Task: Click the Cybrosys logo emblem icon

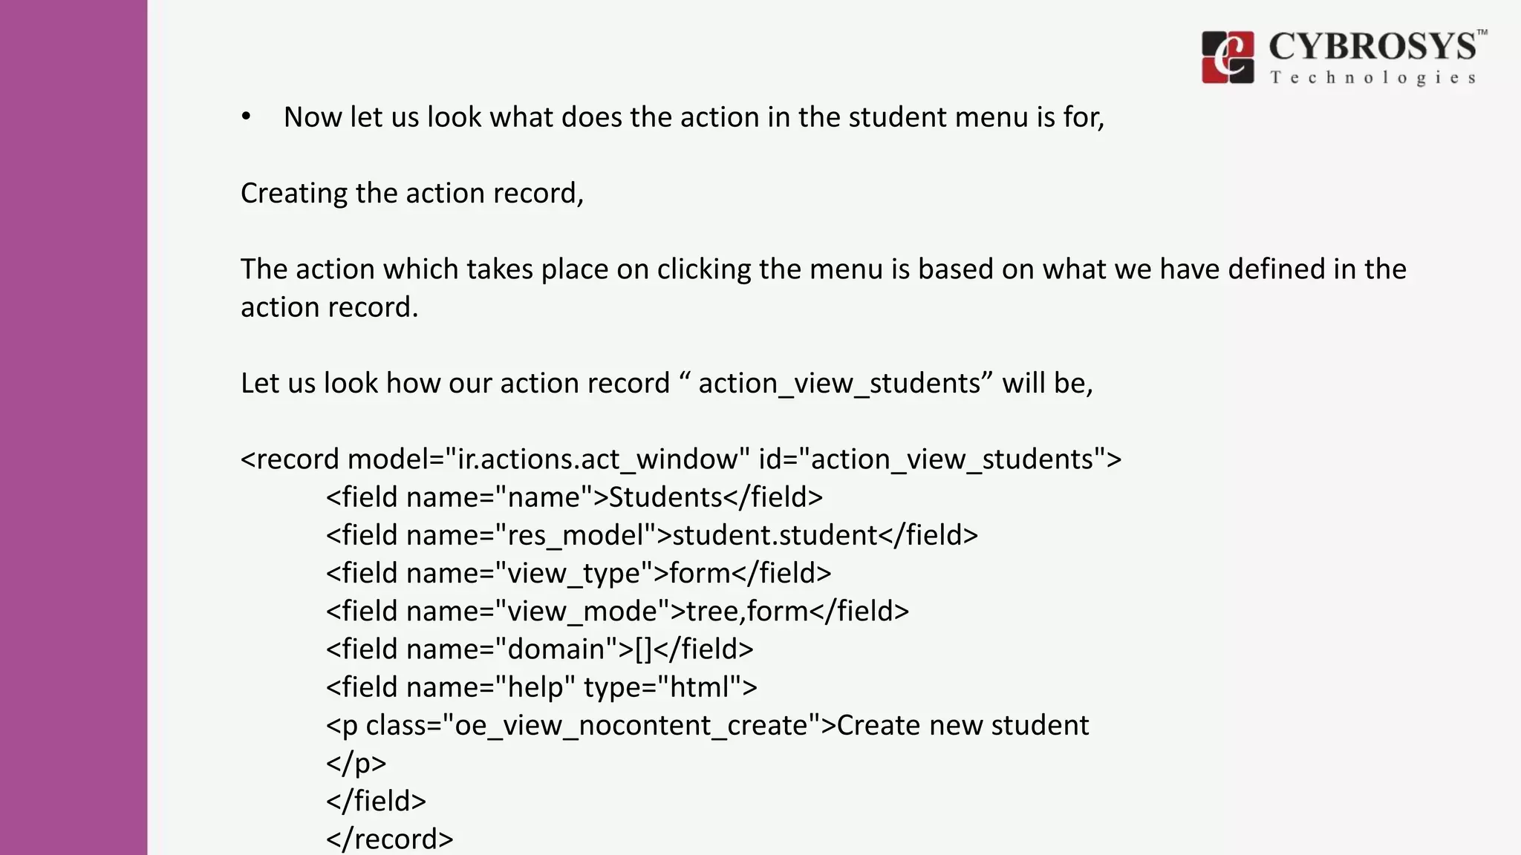Action: [x=1228, y=57]
